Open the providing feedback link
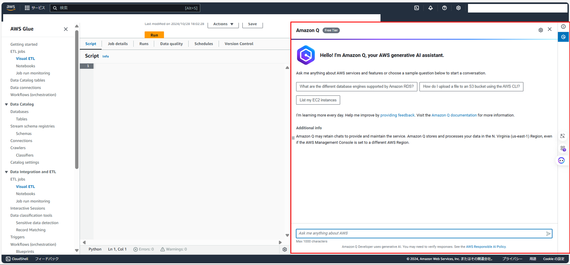Viewport: 570px width, 265px height. [397, 115]
